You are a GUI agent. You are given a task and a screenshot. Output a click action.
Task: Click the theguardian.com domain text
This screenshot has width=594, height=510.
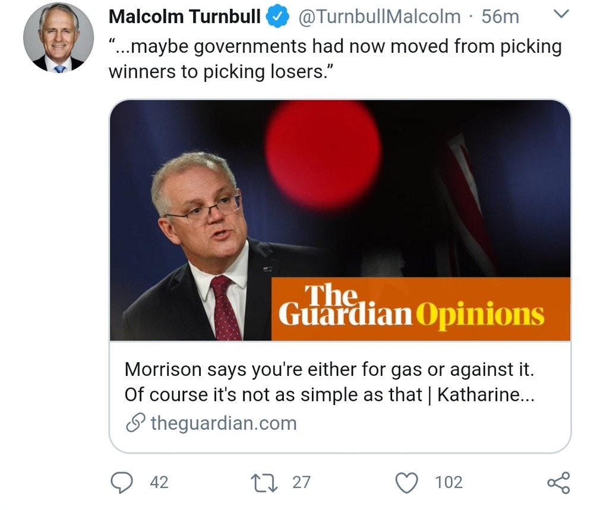tap(223, 423)
